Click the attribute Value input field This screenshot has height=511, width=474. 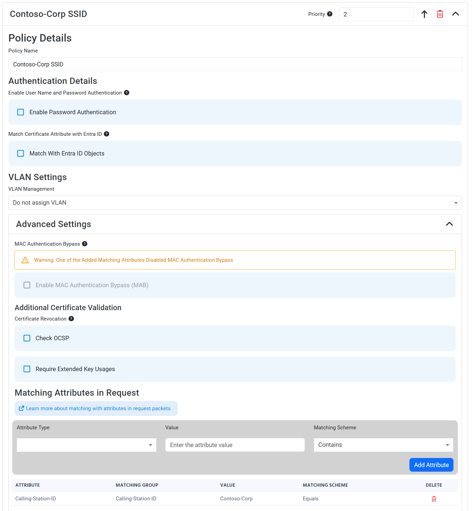tap(235, 445)
